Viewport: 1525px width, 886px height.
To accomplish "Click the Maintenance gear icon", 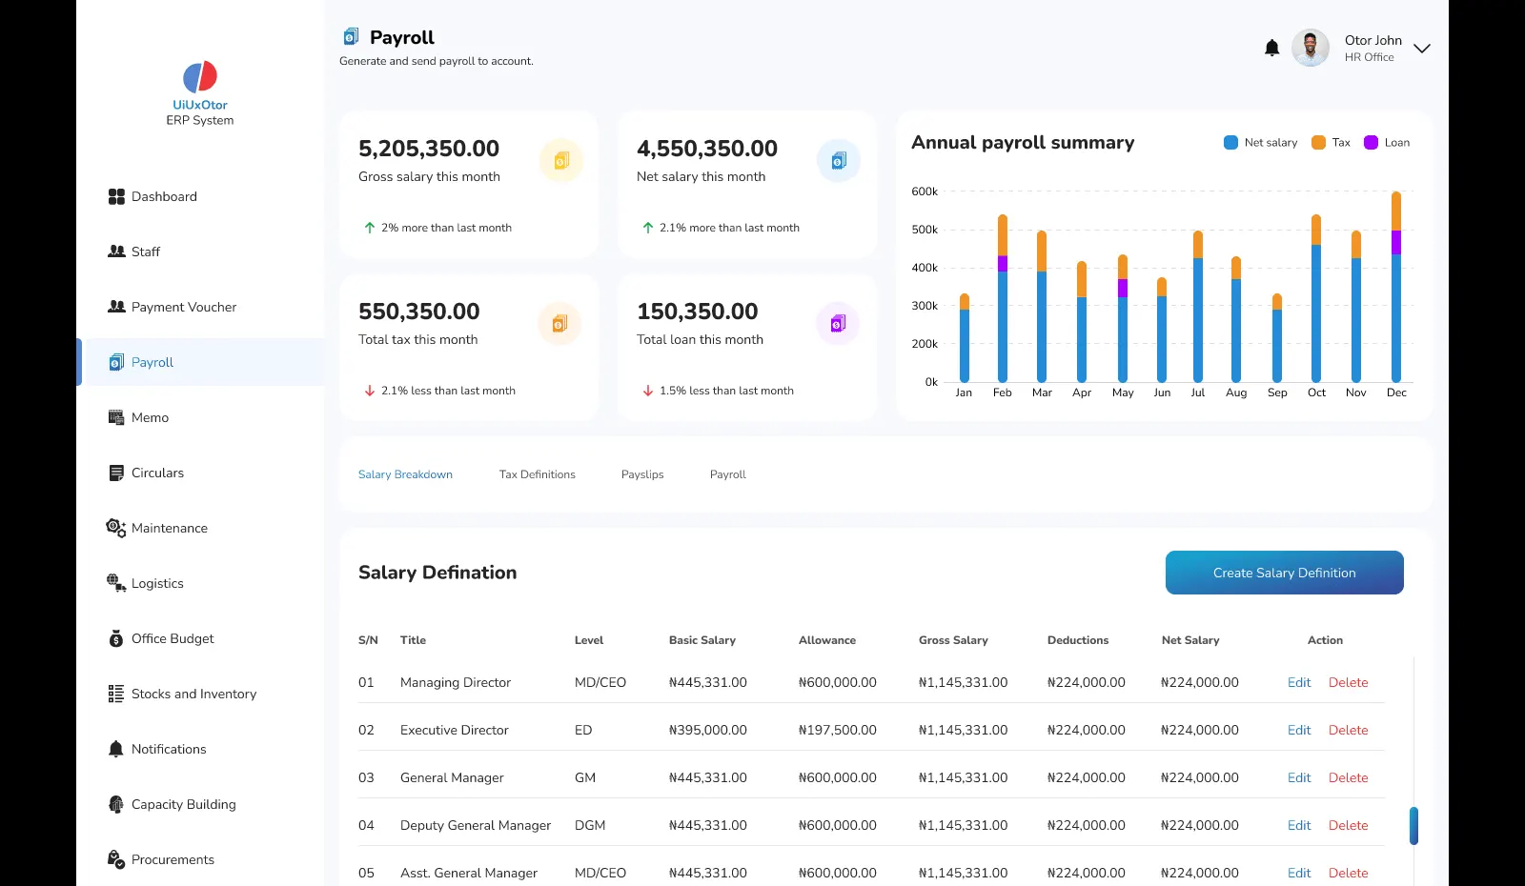I will click(116, 528).
